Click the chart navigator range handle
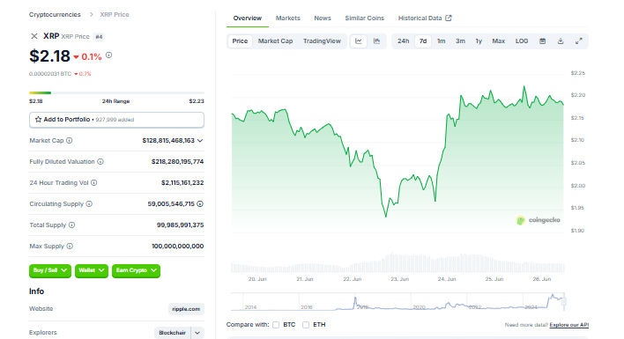 coord(564,302)
